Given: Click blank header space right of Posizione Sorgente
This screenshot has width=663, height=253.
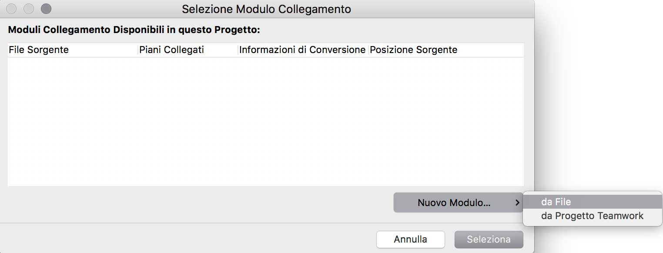Looking at the screenshot, I should pyautogui.click(x=492, y=50).
